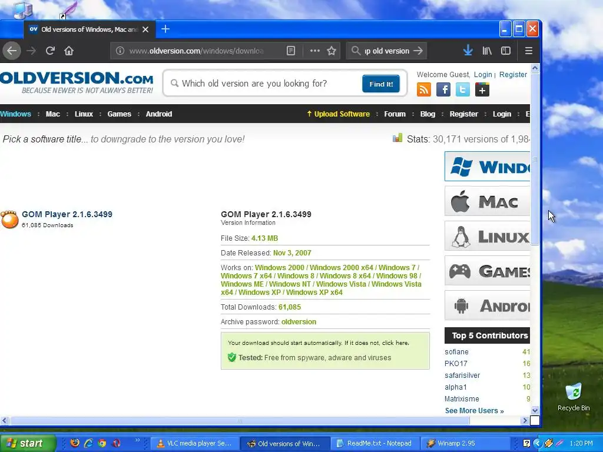Select the Games navigation menu item

(119, 114)
